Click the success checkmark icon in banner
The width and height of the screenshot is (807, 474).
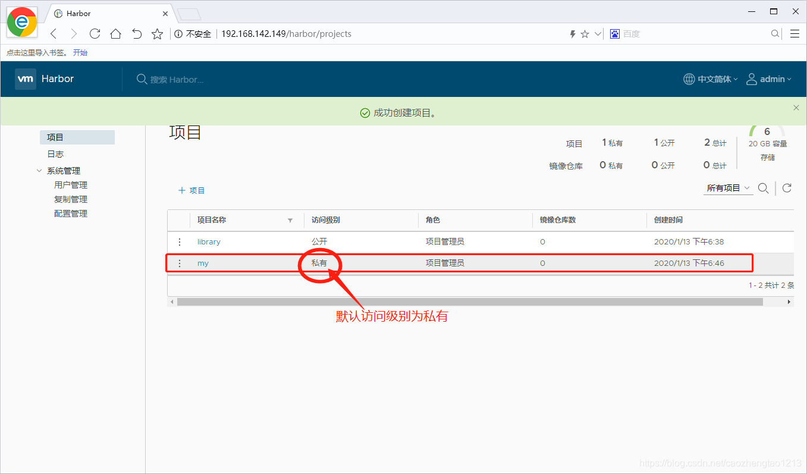365,113
